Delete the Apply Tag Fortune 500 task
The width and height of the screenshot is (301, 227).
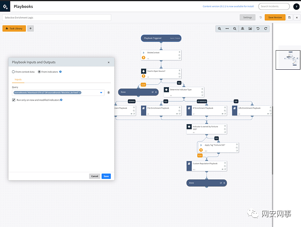237,144
